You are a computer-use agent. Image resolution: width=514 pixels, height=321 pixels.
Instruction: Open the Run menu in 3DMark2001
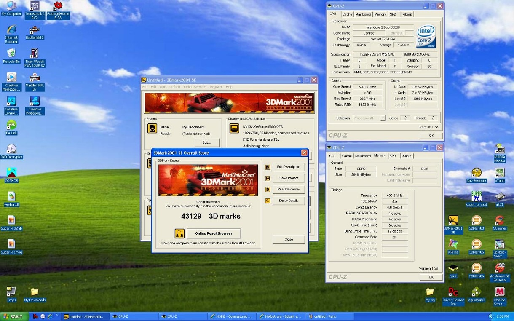coord(163,87)
